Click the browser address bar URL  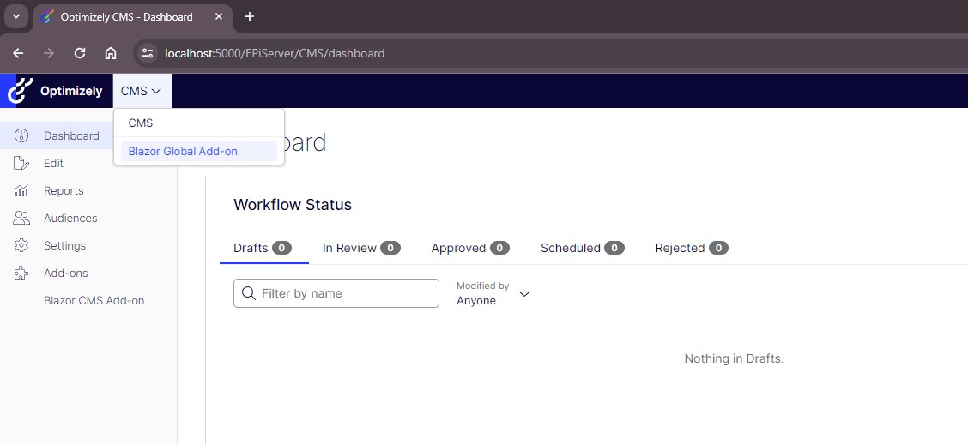coord(275,54)
